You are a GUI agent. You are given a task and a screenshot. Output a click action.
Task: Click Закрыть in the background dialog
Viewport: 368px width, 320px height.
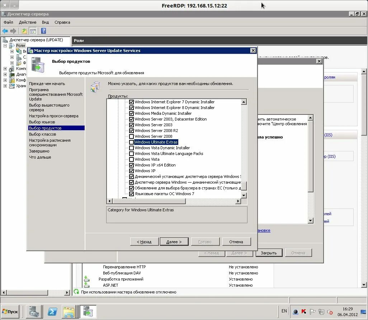tap(269, 253)
